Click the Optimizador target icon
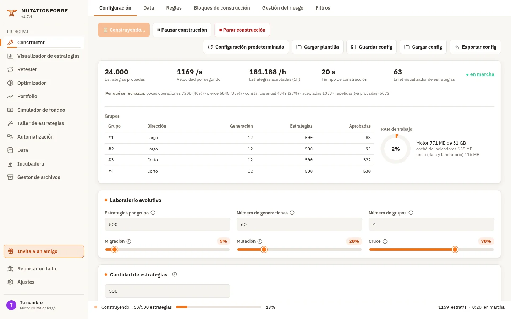Screen dimensions: 511x319 (x=10, y=83)
